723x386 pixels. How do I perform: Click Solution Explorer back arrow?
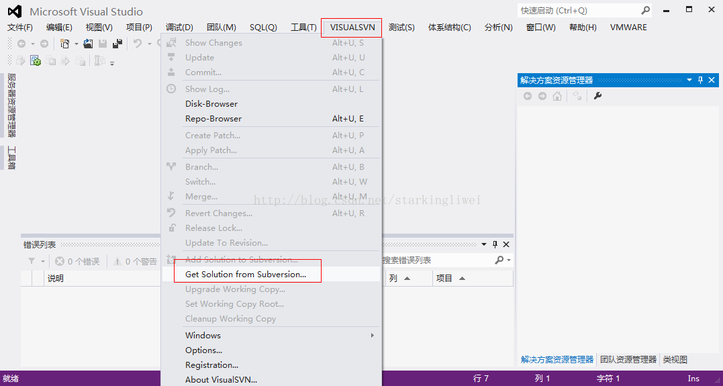pyautogui.click(x=528, y=96)
